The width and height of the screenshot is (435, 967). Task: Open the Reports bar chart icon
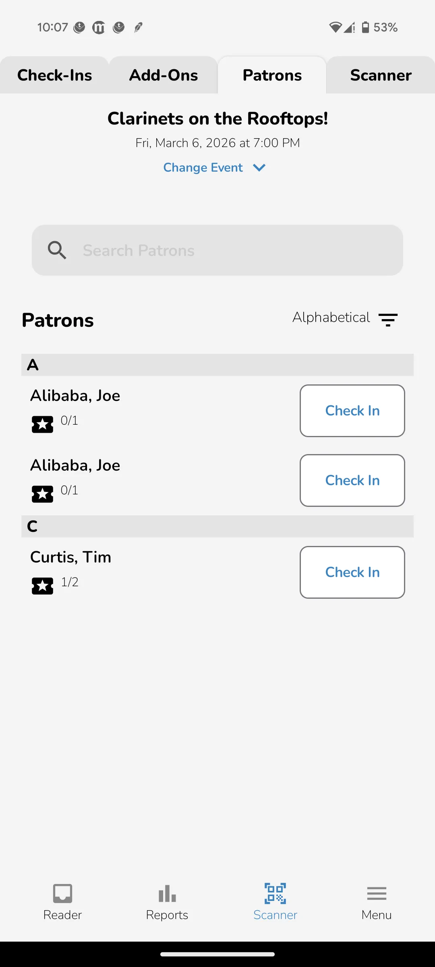(x=167, y=893)
